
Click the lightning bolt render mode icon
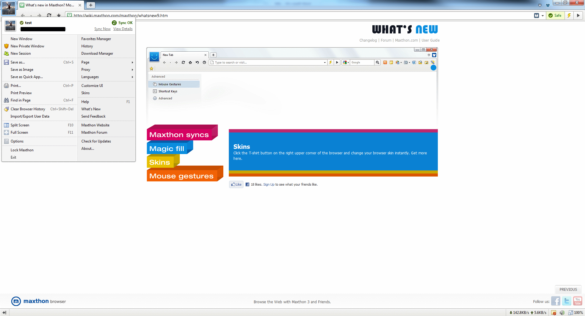(569, 15)
